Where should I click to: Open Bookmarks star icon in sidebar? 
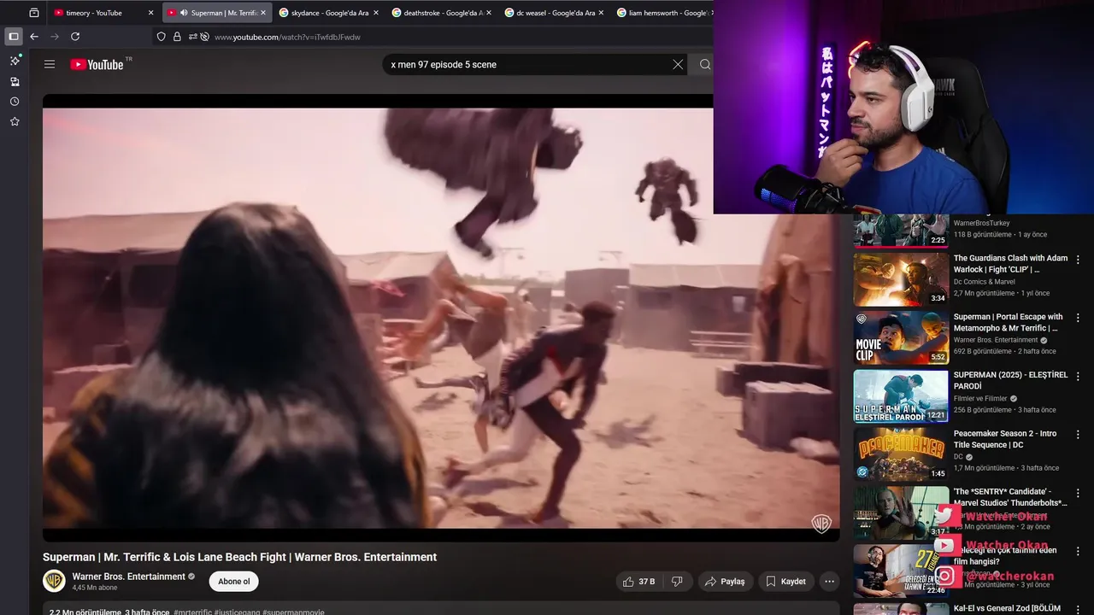point(15,122)
